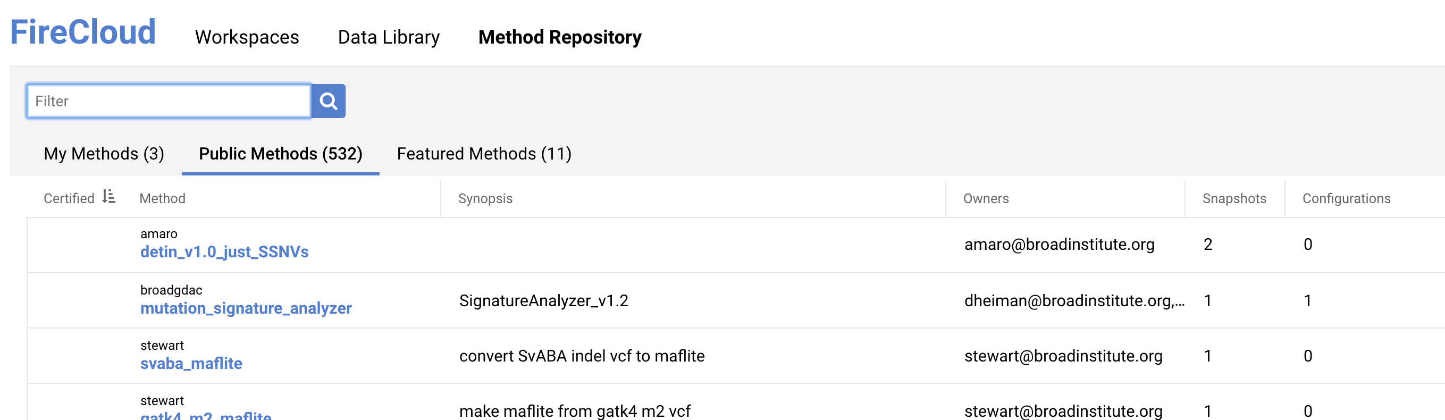Toggle the Certified column sort icon
Viewport: 1445px width, 420px height.
click(109, 197)
